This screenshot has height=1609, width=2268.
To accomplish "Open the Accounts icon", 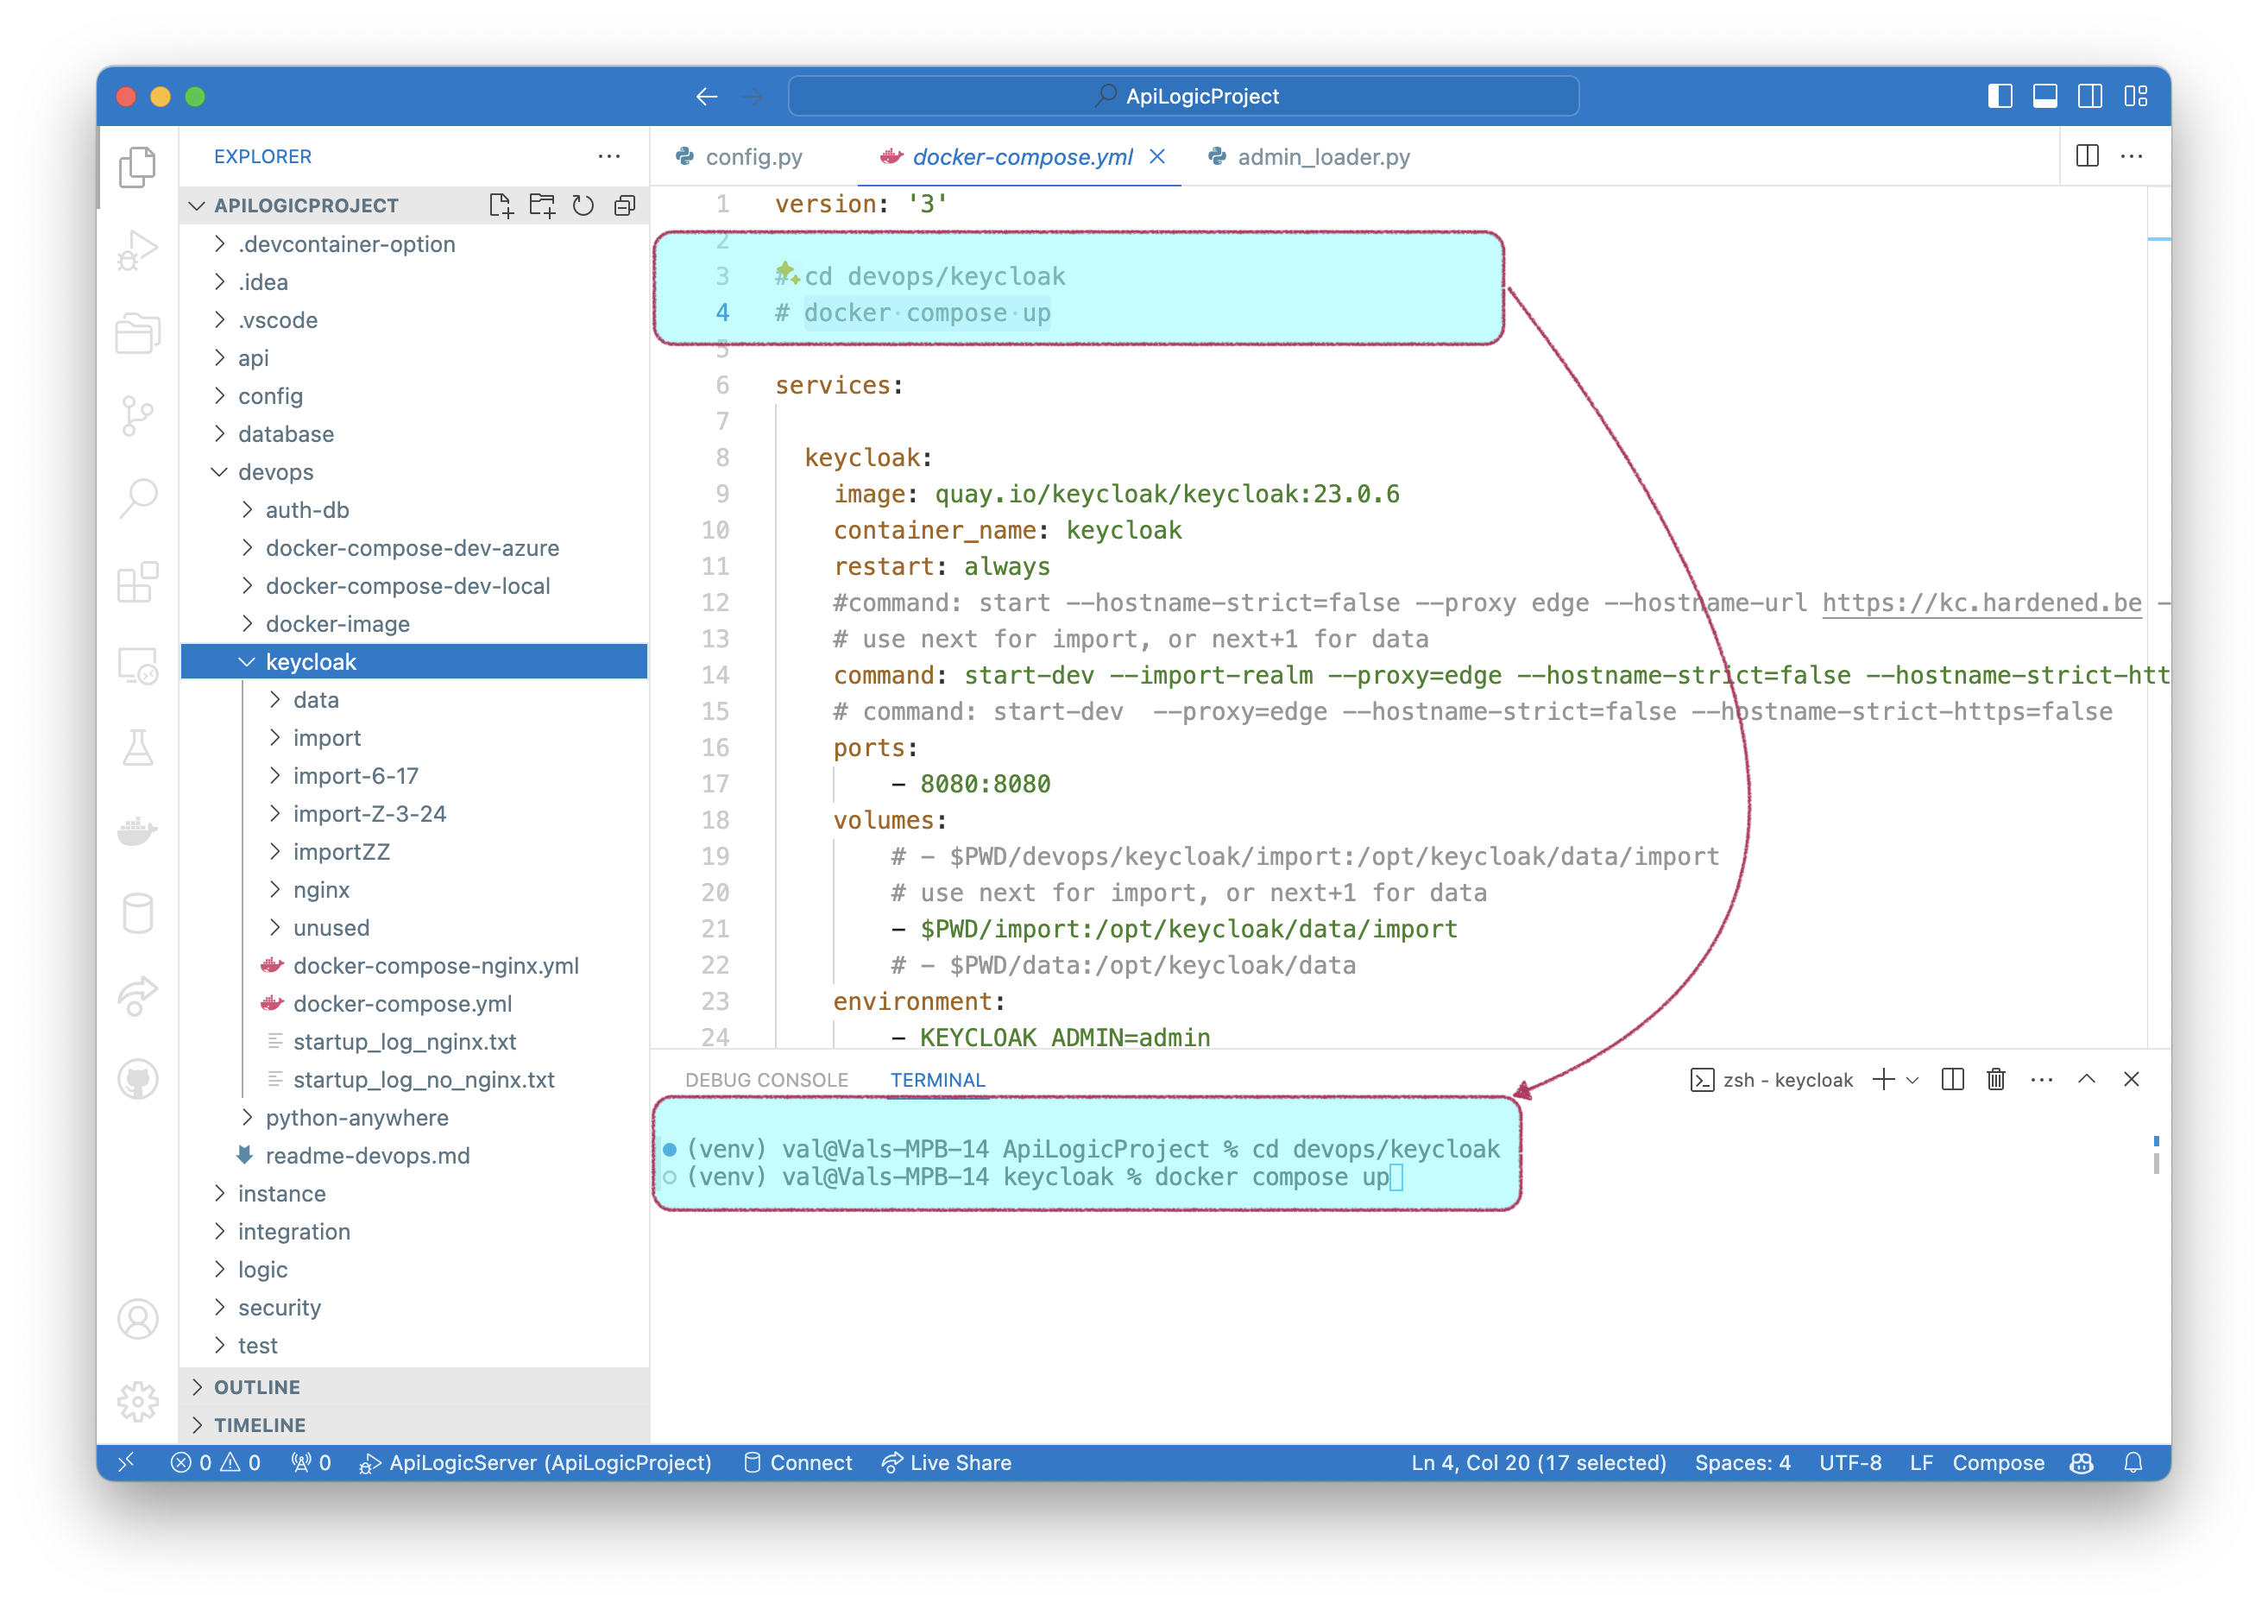I will [138, 1320].
